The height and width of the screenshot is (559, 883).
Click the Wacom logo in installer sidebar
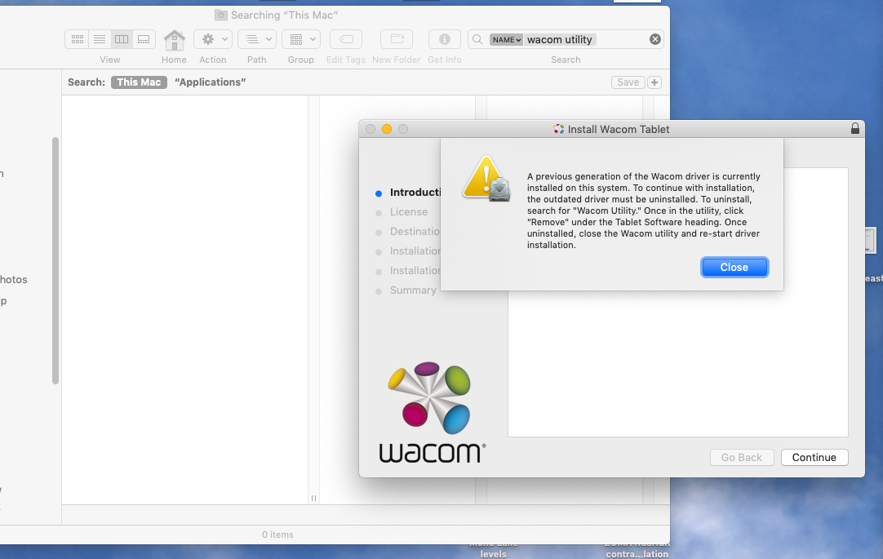[x=432, y=413]
